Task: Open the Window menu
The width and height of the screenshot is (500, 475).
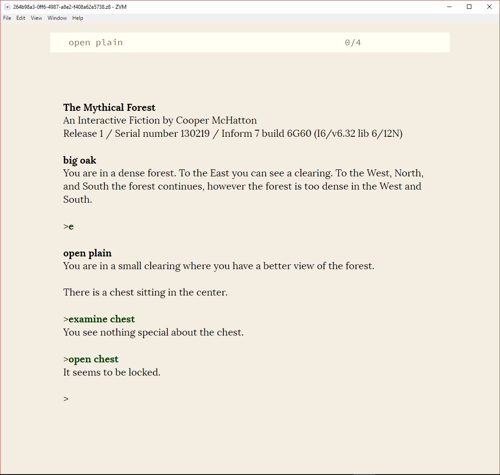Action: (x=57, y=18)
